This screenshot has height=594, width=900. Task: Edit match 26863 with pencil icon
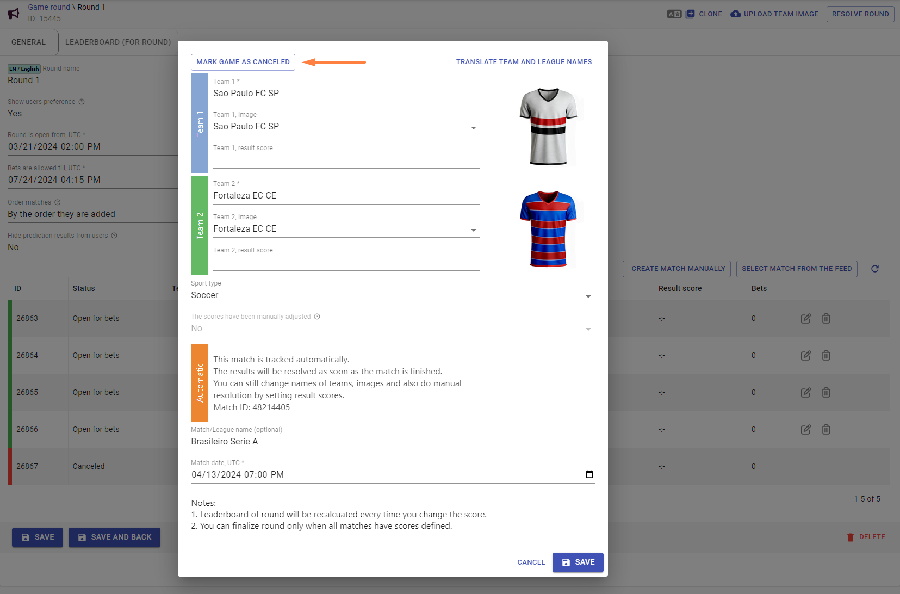(x=806, y=319)
